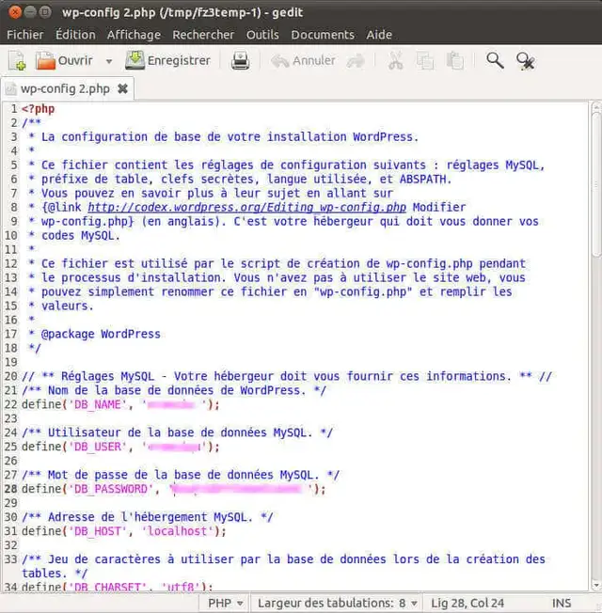This screenshot has height=613, width=602.
Task: Open the Outils menu
Action: (262, 35)
